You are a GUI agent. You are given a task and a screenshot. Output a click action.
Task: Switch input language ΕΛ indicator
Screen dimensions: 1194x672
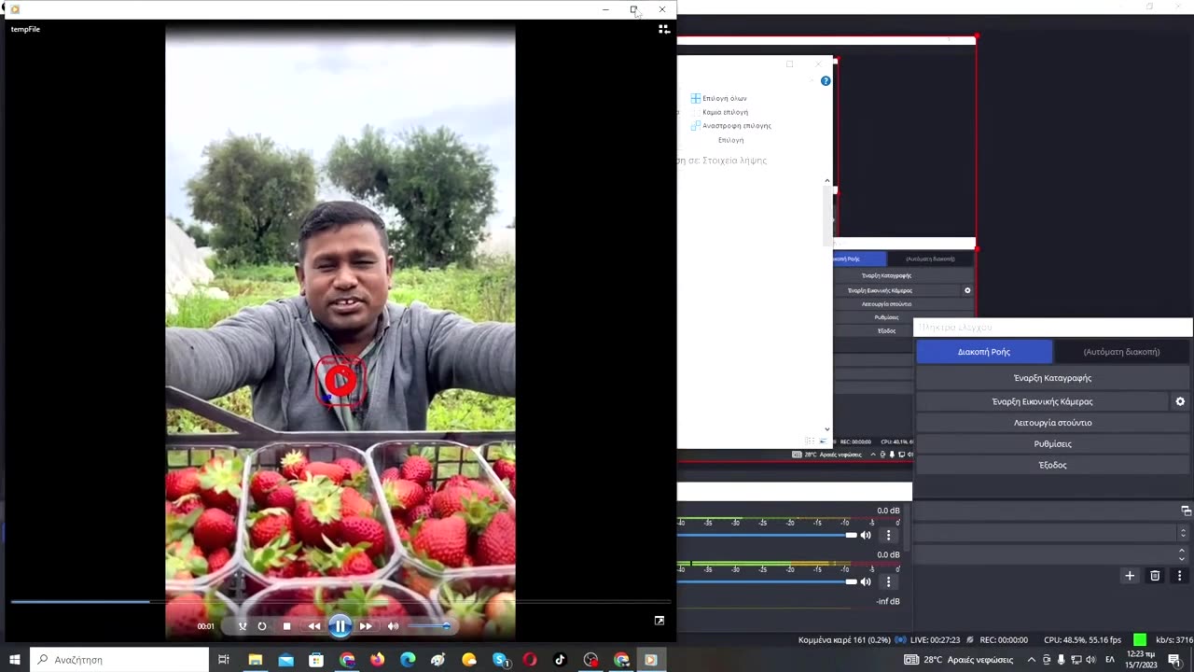(1110, 660)
